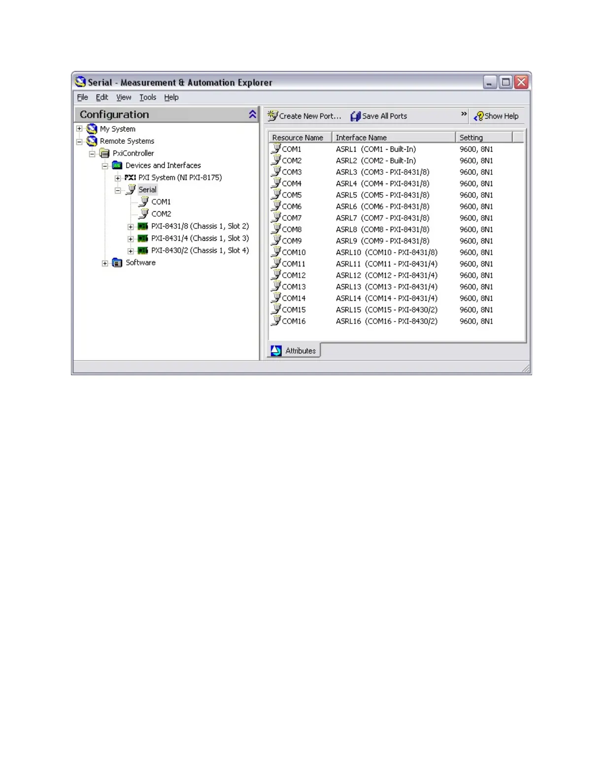The width and height of the screenshot is (603, 780).
Task: Click the COM8 port icon in list
Action: tap(276, 229)
